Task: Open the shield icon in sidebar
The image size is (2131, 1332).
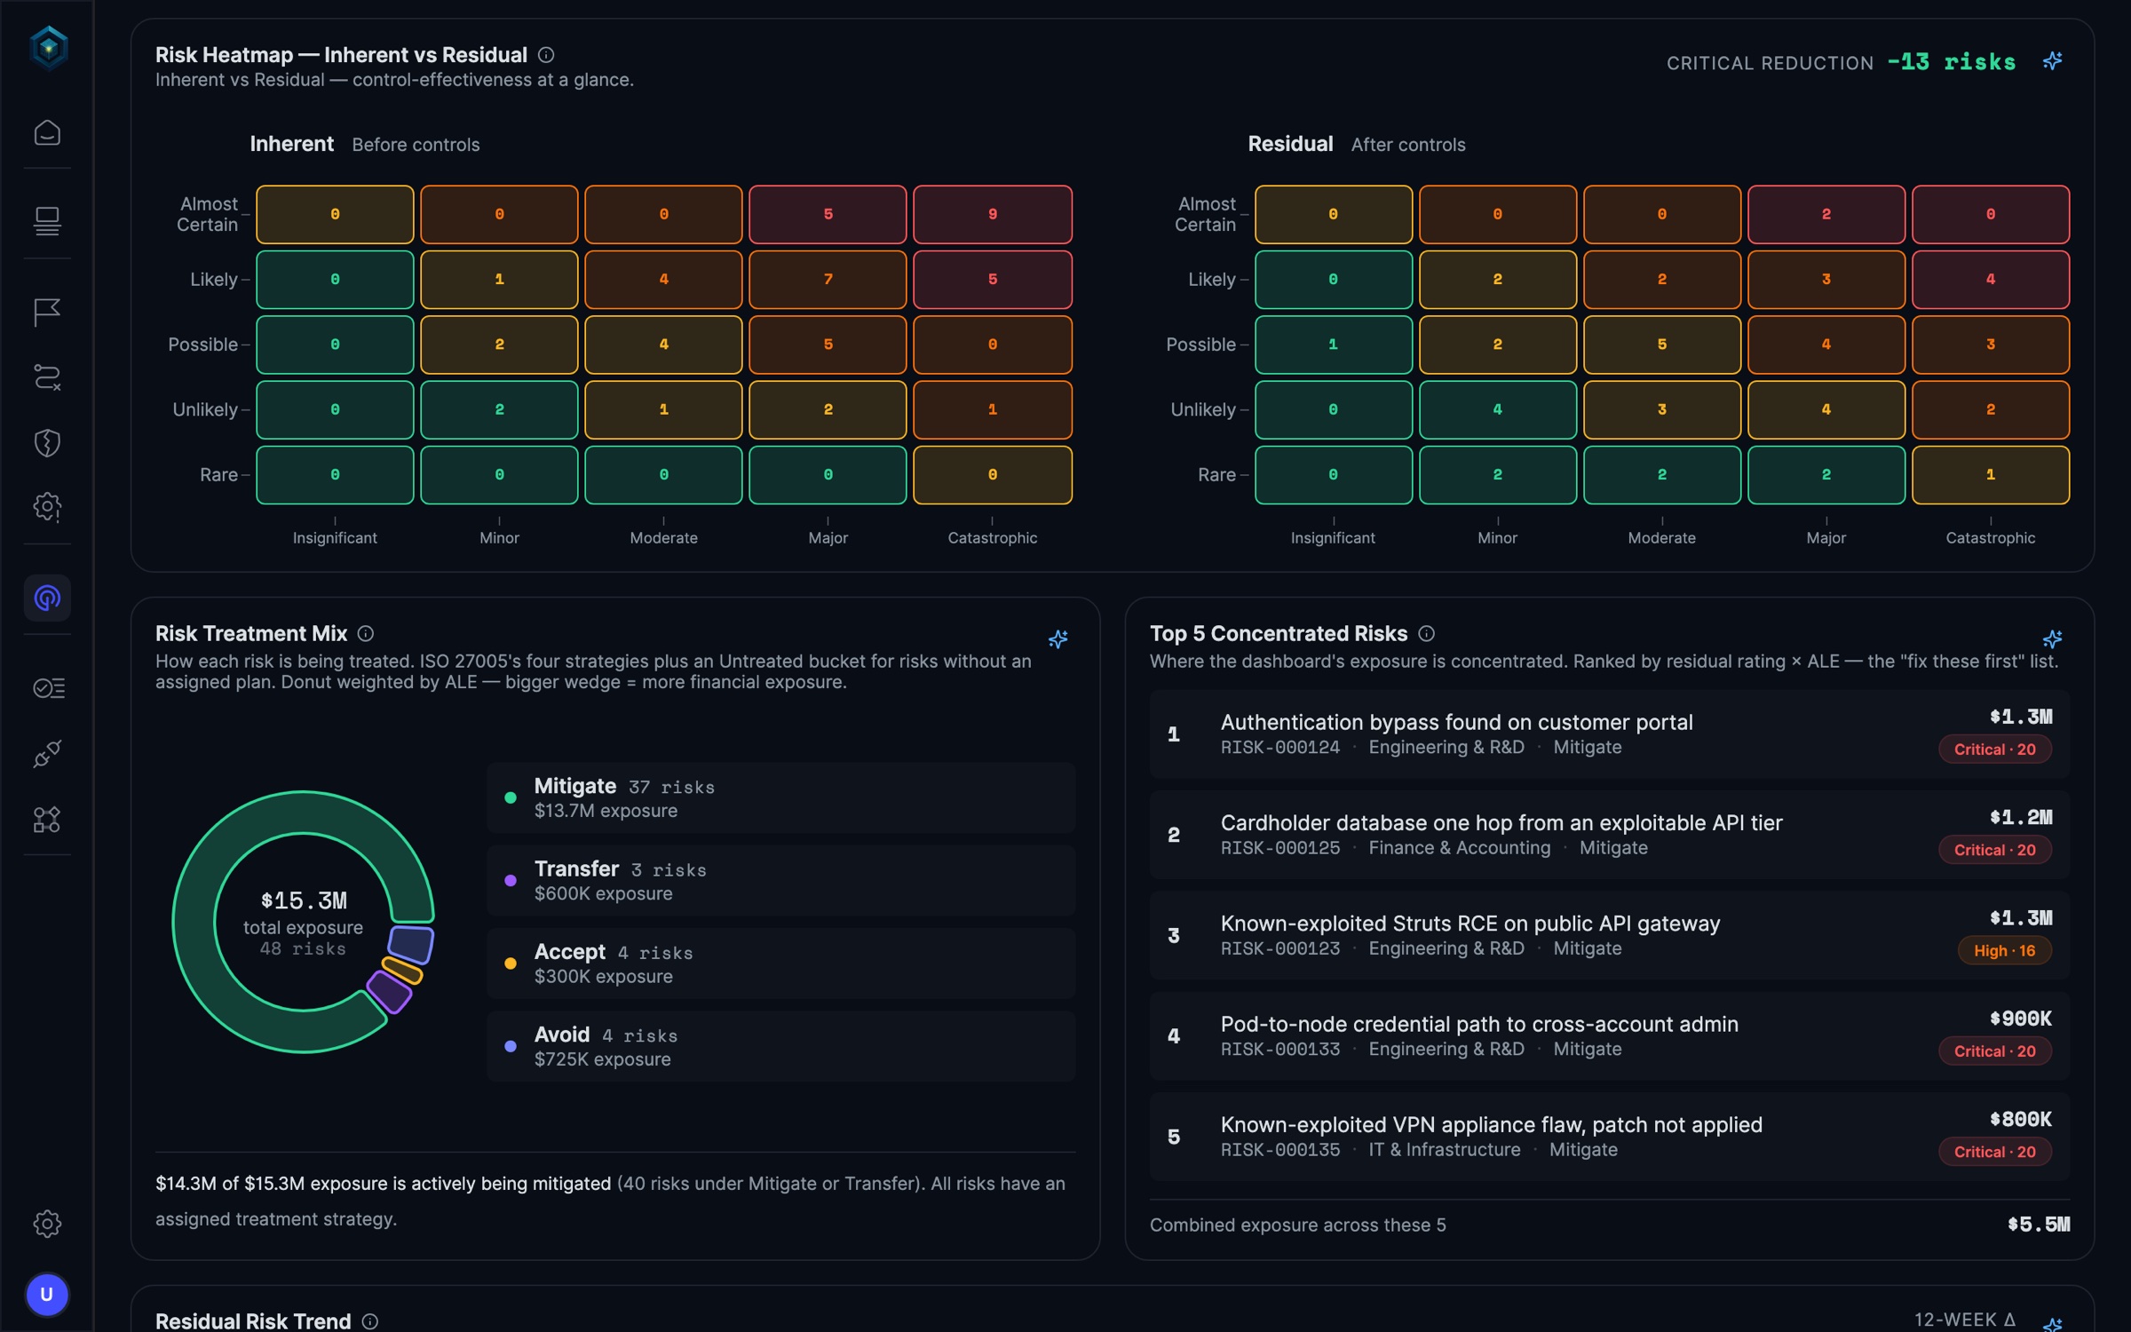Action: click(x=47, y=442)
